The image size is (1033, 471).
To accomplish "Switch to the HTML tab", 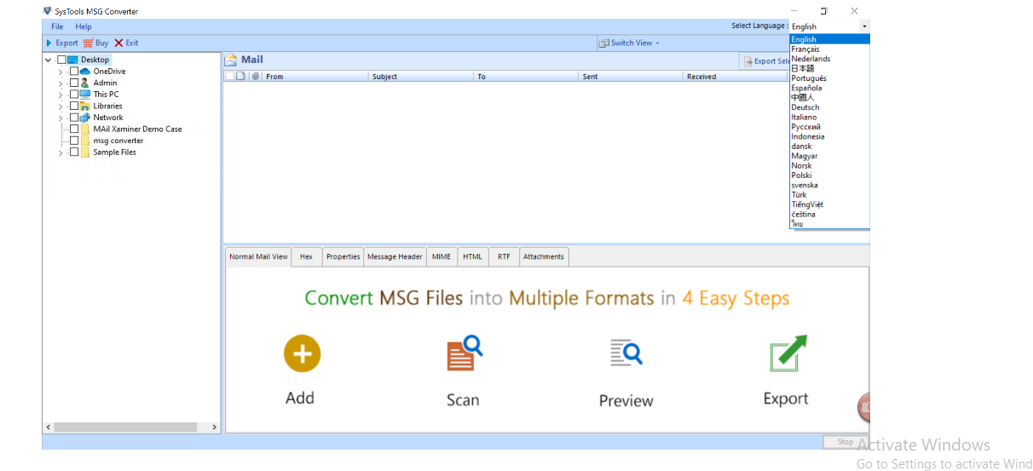I will [472, 256].
